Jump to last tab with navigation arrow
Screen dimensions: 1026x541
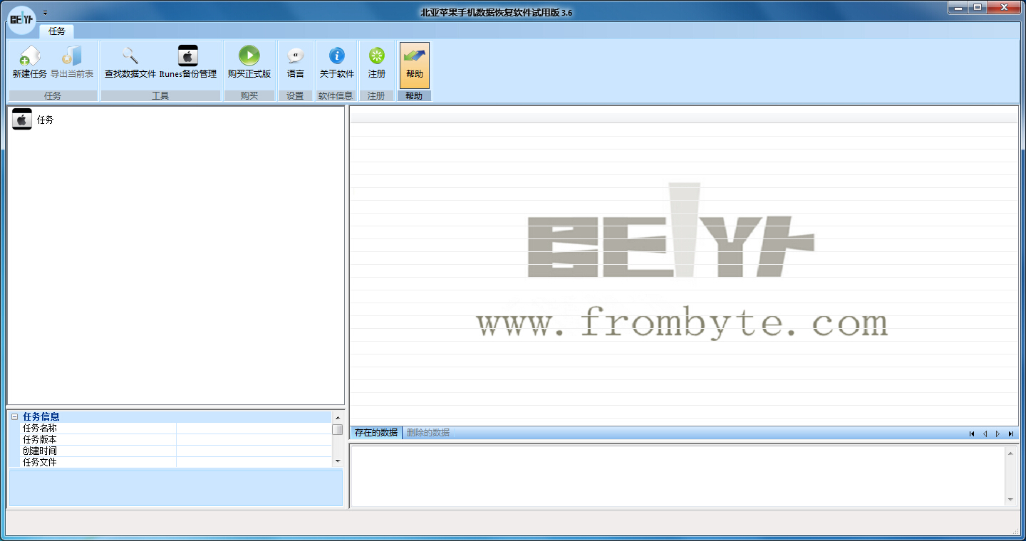[x=1010, y=434]
